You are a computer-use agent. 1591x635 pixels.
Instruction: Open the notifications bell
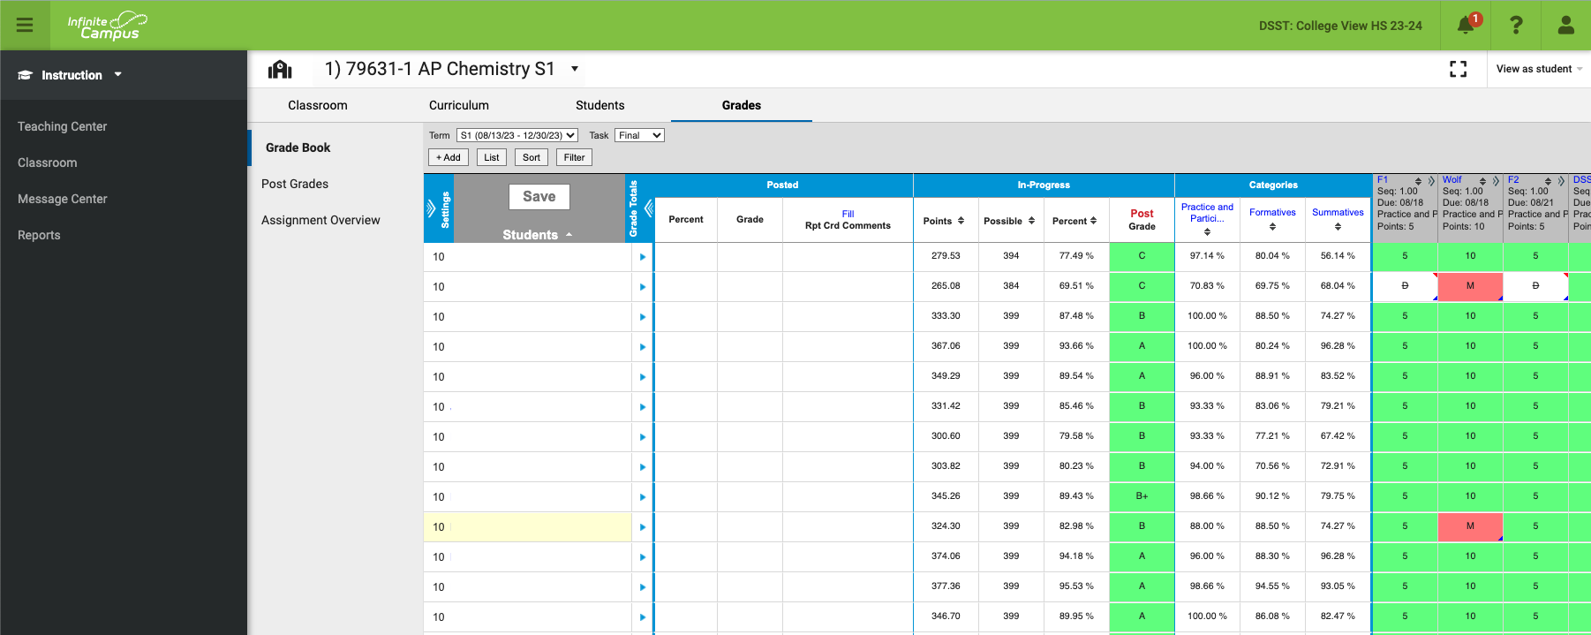1466,25
